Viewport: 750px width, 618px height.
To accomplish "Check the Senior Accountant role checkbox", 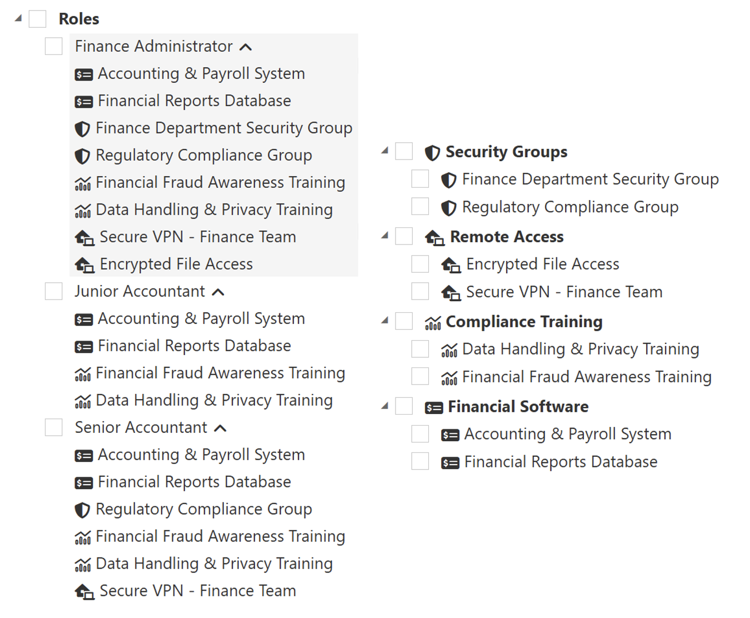I will [54, 427].
